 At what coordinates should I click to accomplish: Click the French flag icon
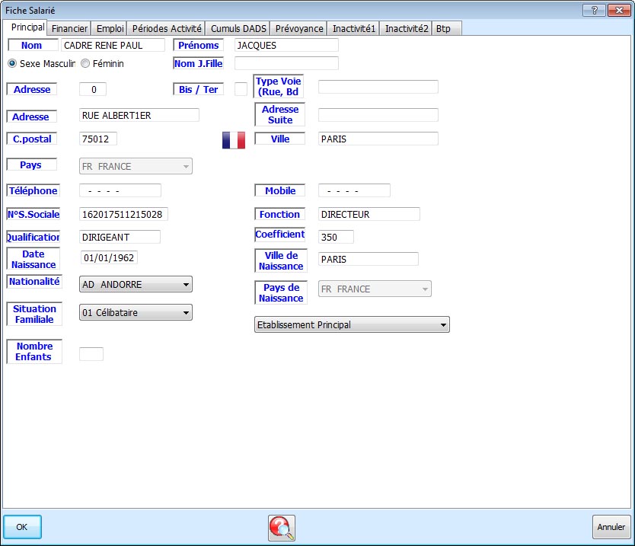[235, 140]
